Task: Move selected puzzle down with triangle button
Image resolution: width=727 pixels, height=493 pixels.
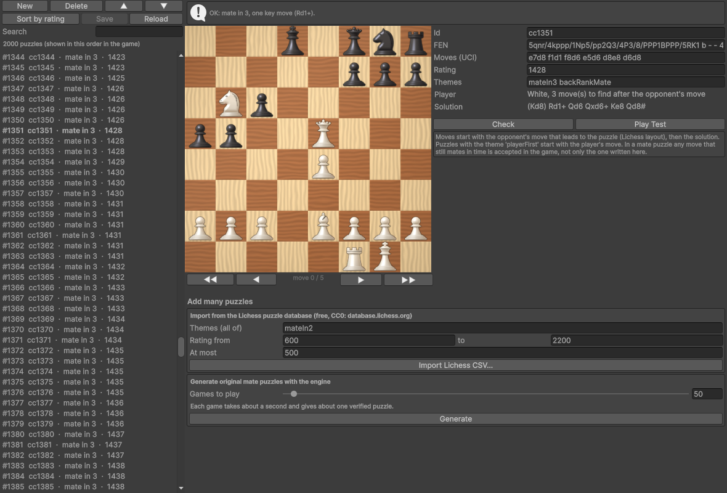Action: coord(164,6)
